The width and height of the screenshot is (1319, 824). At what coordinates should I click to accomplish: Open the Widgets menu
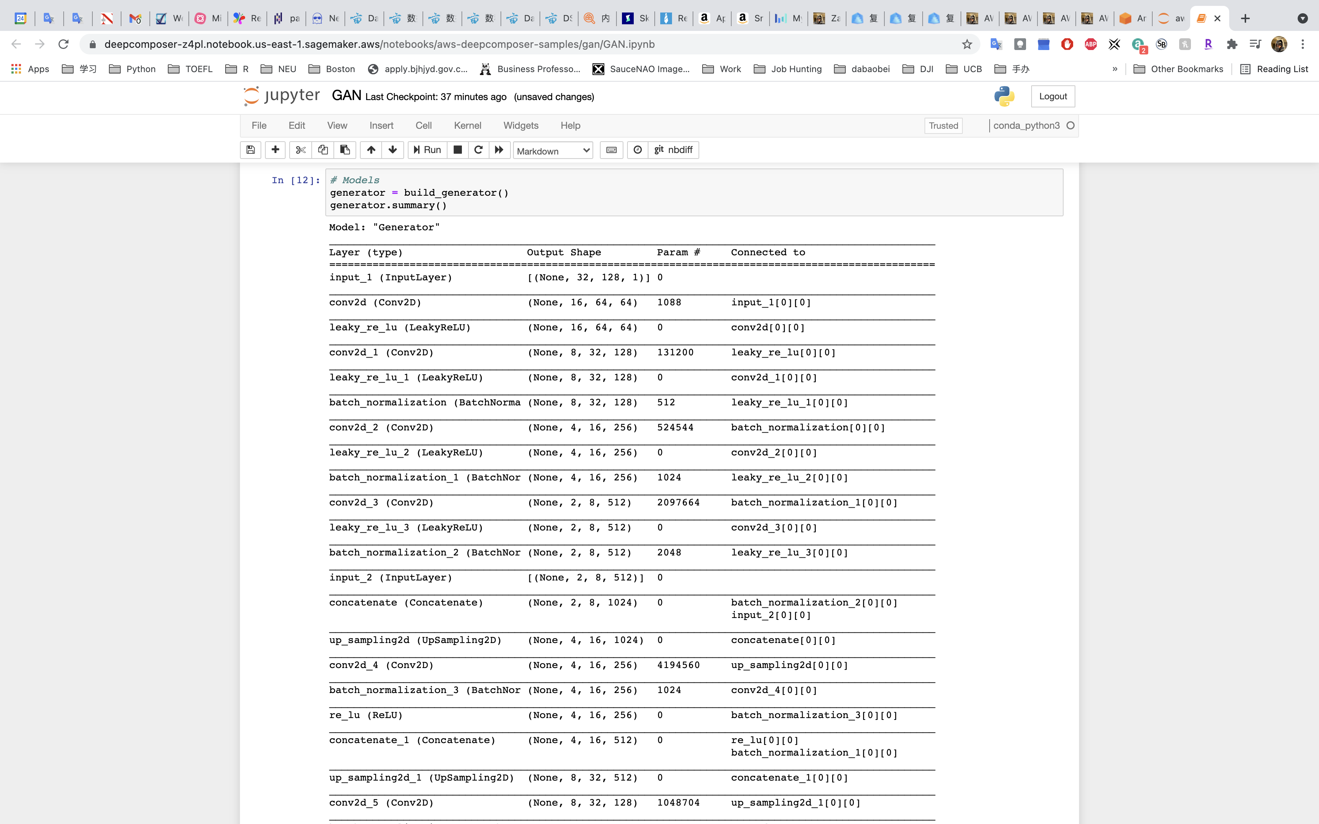pyautogui.click(x=520, y=126)
